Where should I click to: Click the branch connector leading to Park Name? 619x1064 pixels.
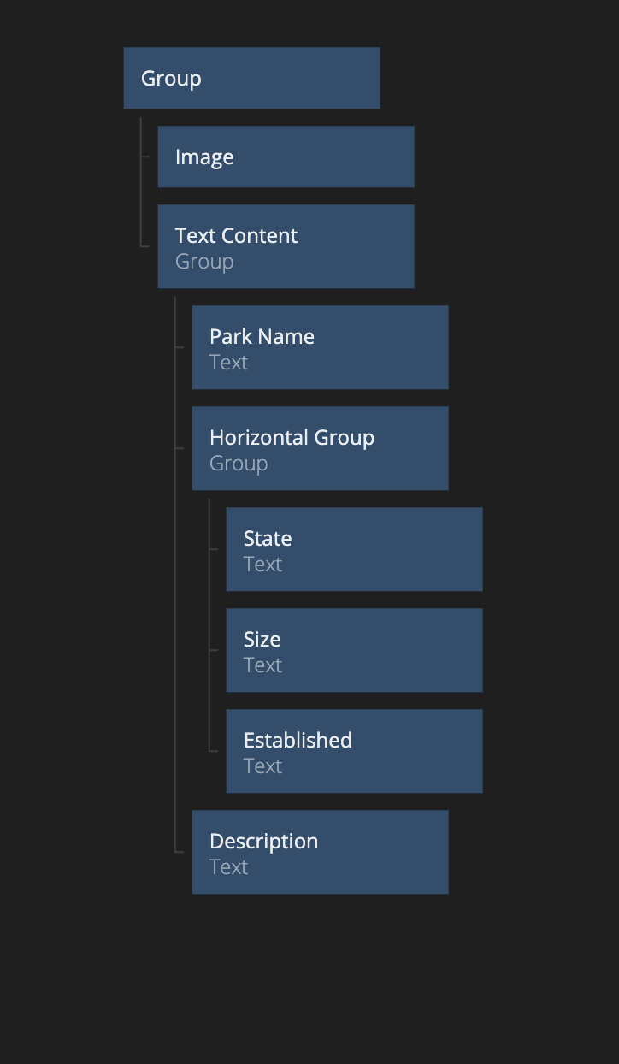[180, 347]
